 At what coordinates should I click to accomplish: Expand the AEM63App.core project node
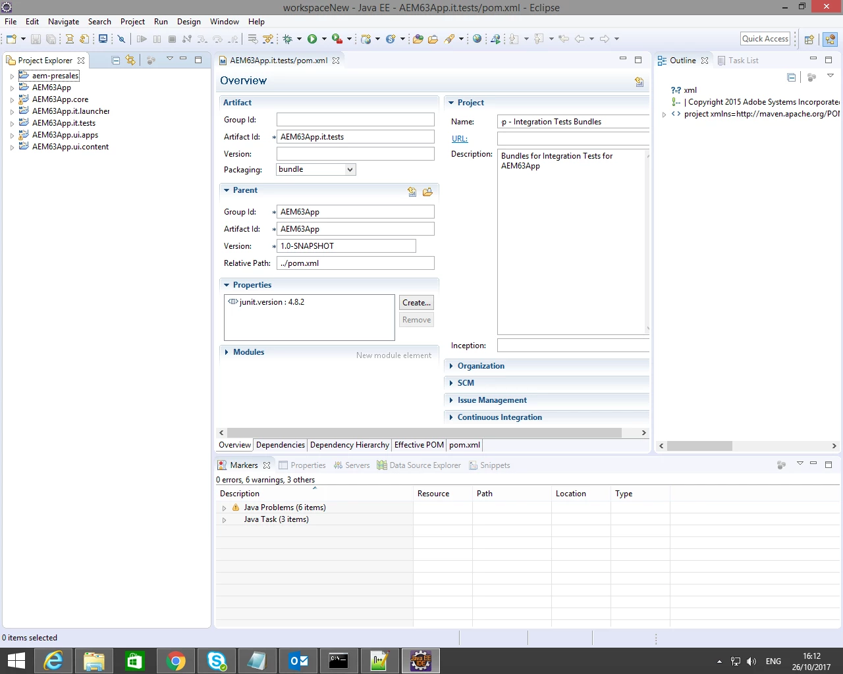coord(12,100)
